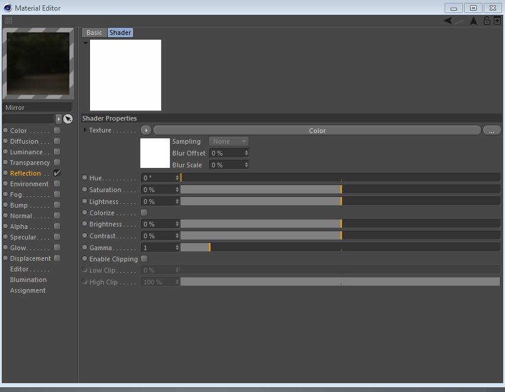Click the Contrast animation dot
Screen dimensions: 505x392
(x=85, y=235)
